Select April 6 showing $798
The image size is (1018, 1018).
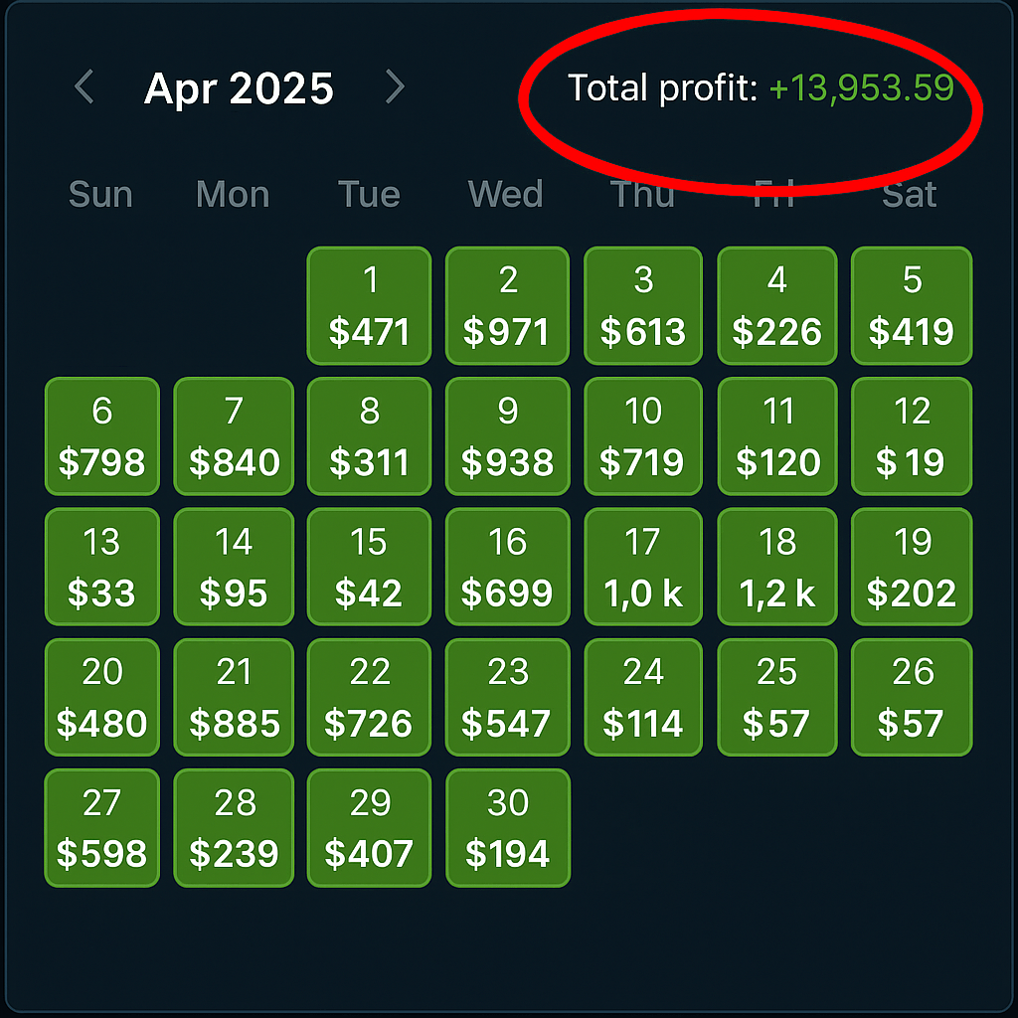click(101, 436)
